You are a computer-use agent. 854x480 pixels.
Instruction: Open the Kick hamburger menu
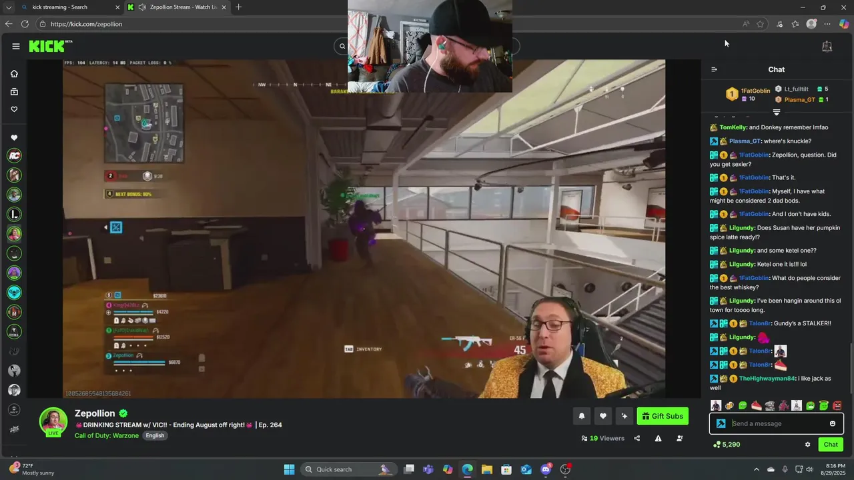(x=15, y=46)
